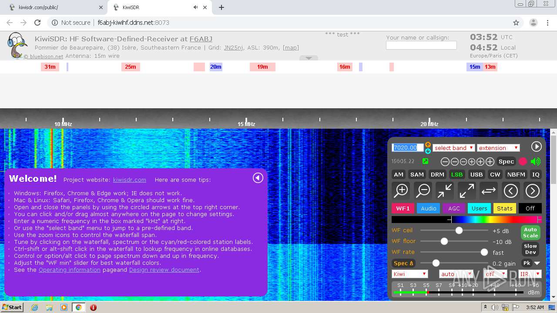Select SAM demodulation mode
Screen dimensions: 557x313
click(417, 174)
